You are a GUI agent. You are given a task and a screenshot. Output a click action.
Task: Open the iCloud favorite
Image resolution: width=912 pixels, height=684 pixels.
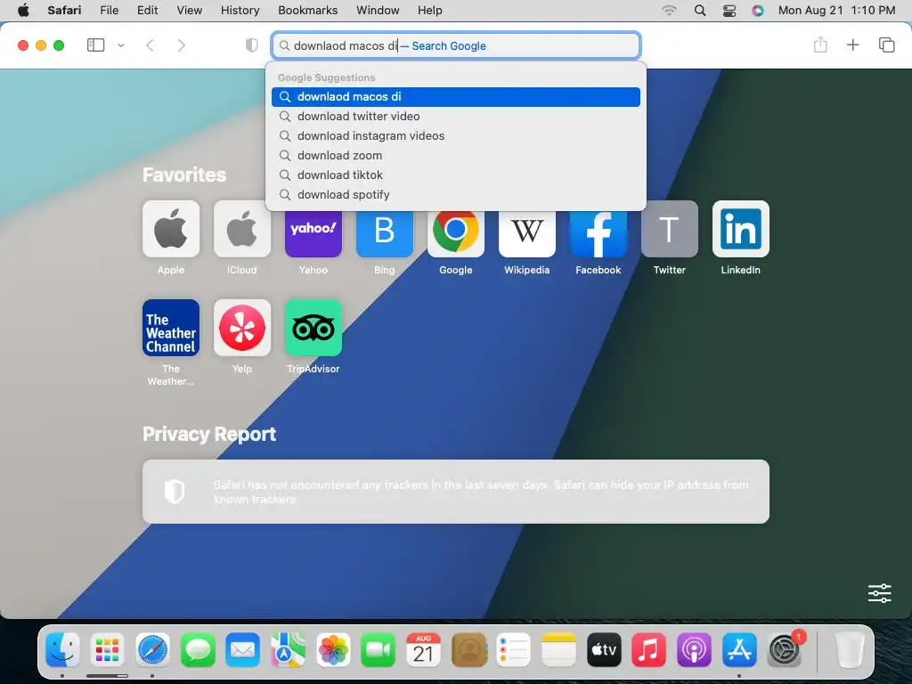click(x=242, y=229)
